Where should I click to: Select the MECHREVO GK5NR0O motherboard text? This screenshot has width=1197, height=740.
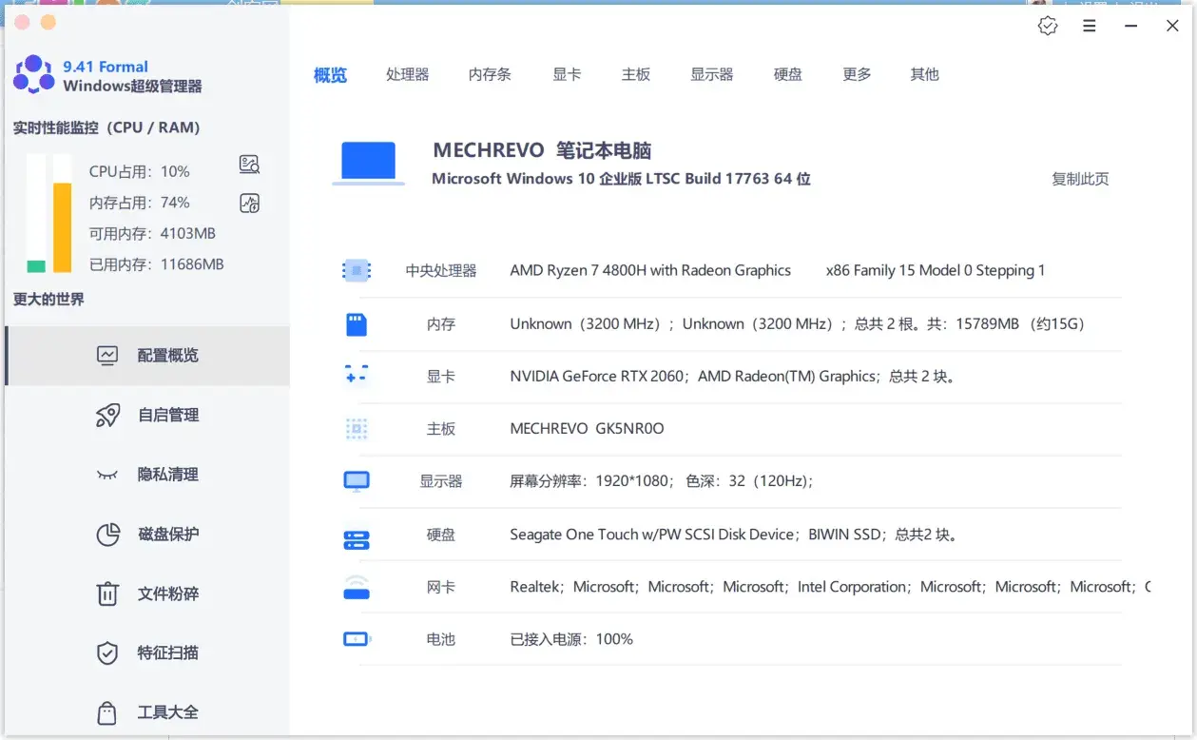coord(587,429)
